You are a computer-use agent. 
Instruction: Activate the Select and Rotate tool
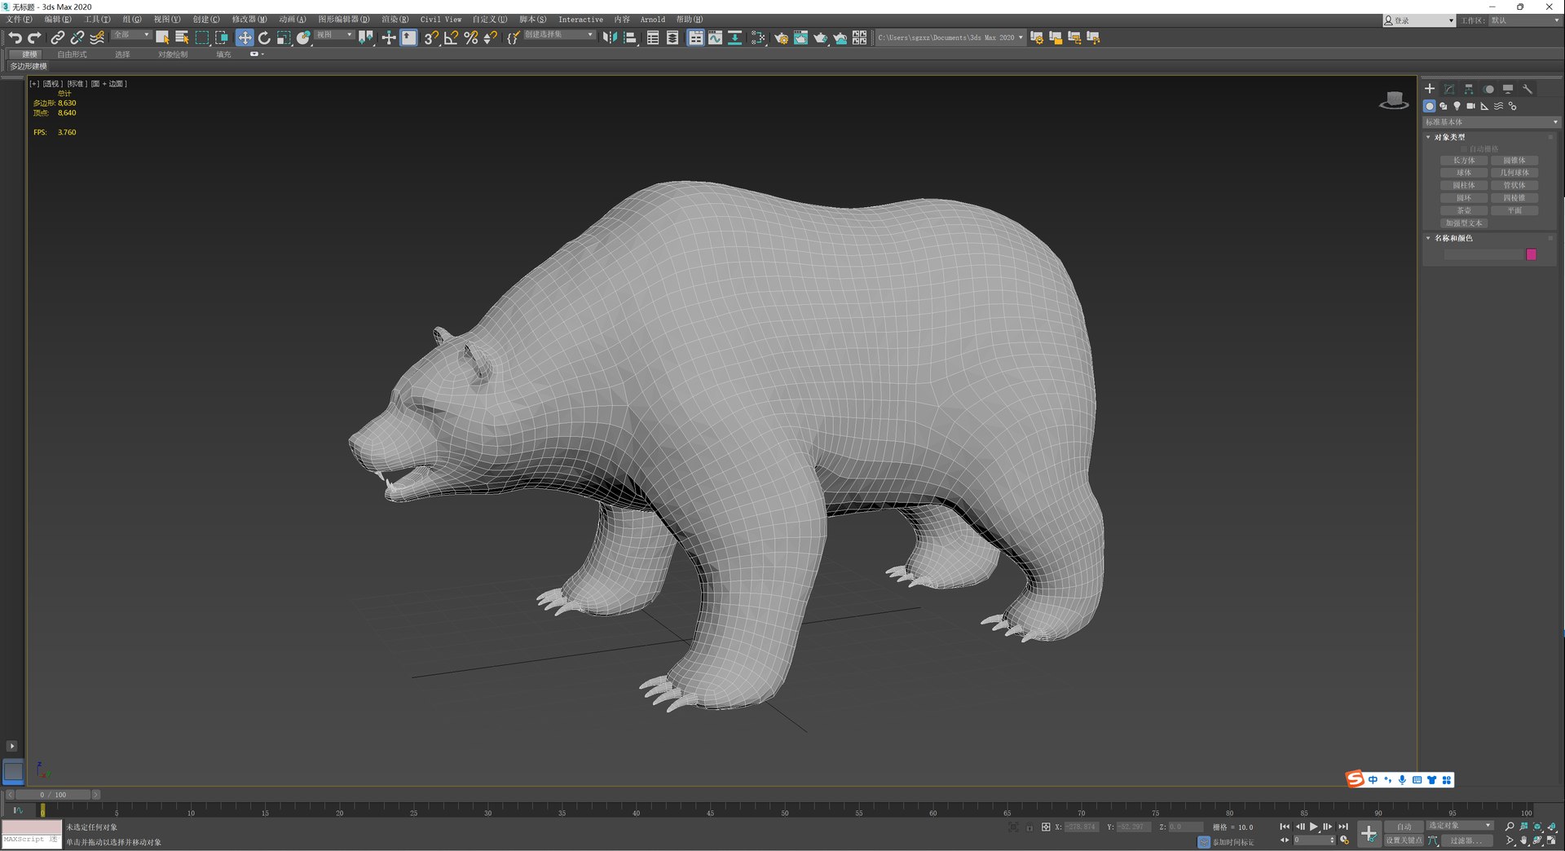[x=264, y=37]
